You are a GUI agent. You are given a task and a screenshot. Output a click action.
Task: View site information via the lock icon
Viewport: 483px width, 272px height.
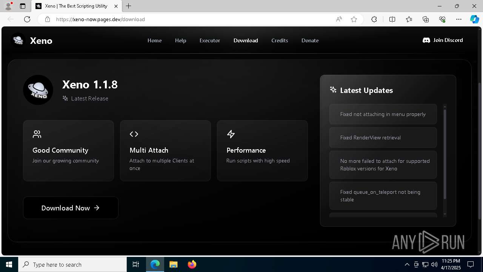click(48, 19)
